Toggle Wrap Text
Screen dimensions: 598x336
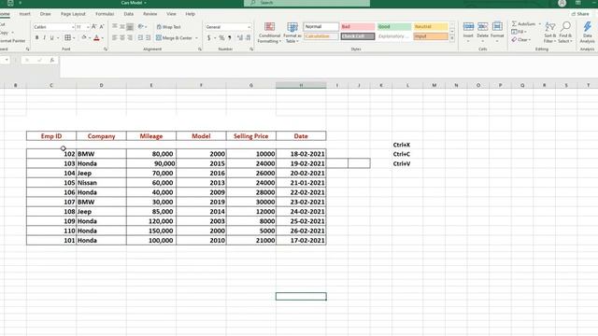168,27
